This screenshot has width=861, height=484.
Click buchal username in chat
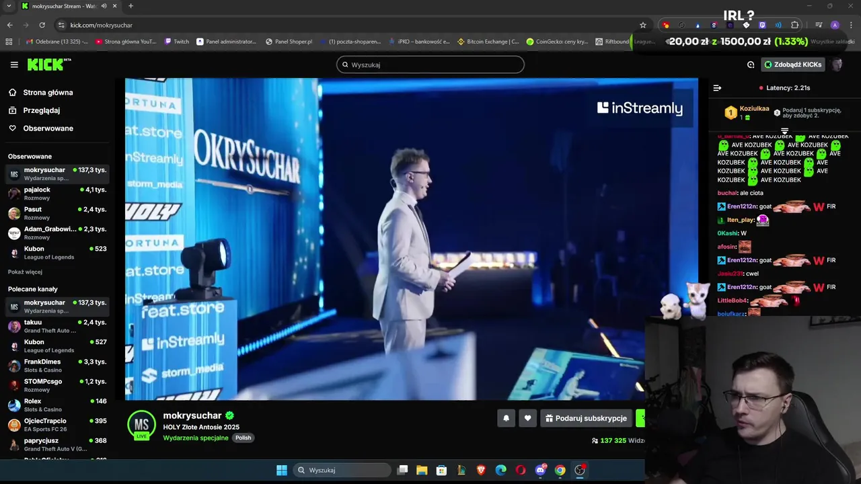click(x=727, y=193)
